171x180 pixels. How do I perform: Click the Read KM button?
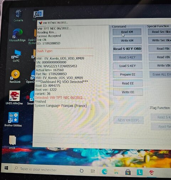click(127, 32)
